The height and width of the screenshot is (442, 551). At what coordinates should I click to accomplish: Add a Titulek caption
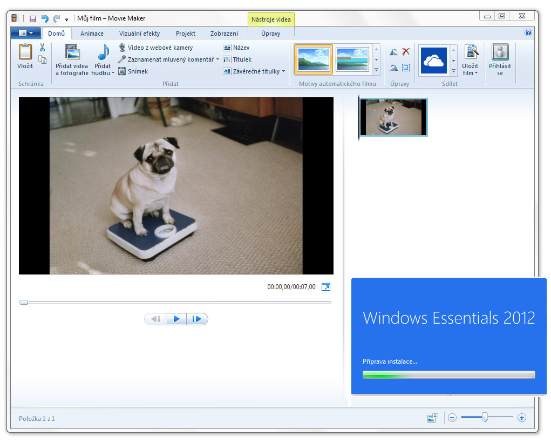[x=237, y=59]
